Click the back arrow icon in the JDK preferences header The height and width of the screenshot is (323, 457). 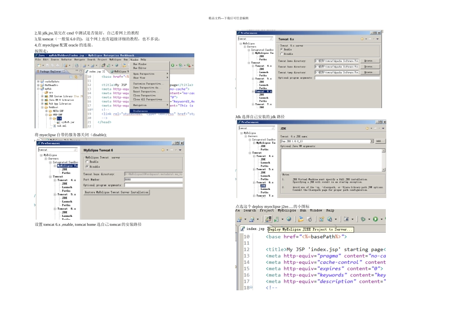pos(367,128)
